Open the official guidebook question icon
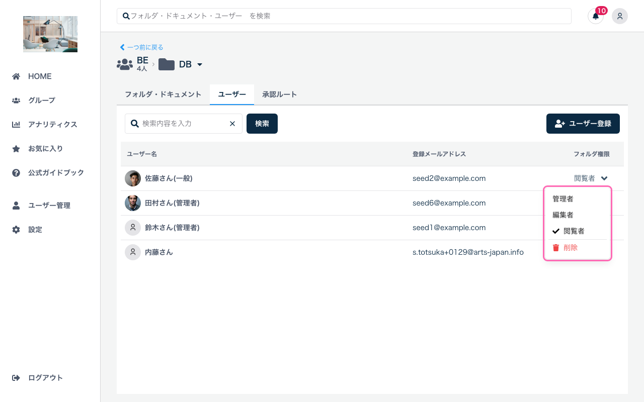644x402 pixels. (x=16, y=173)
